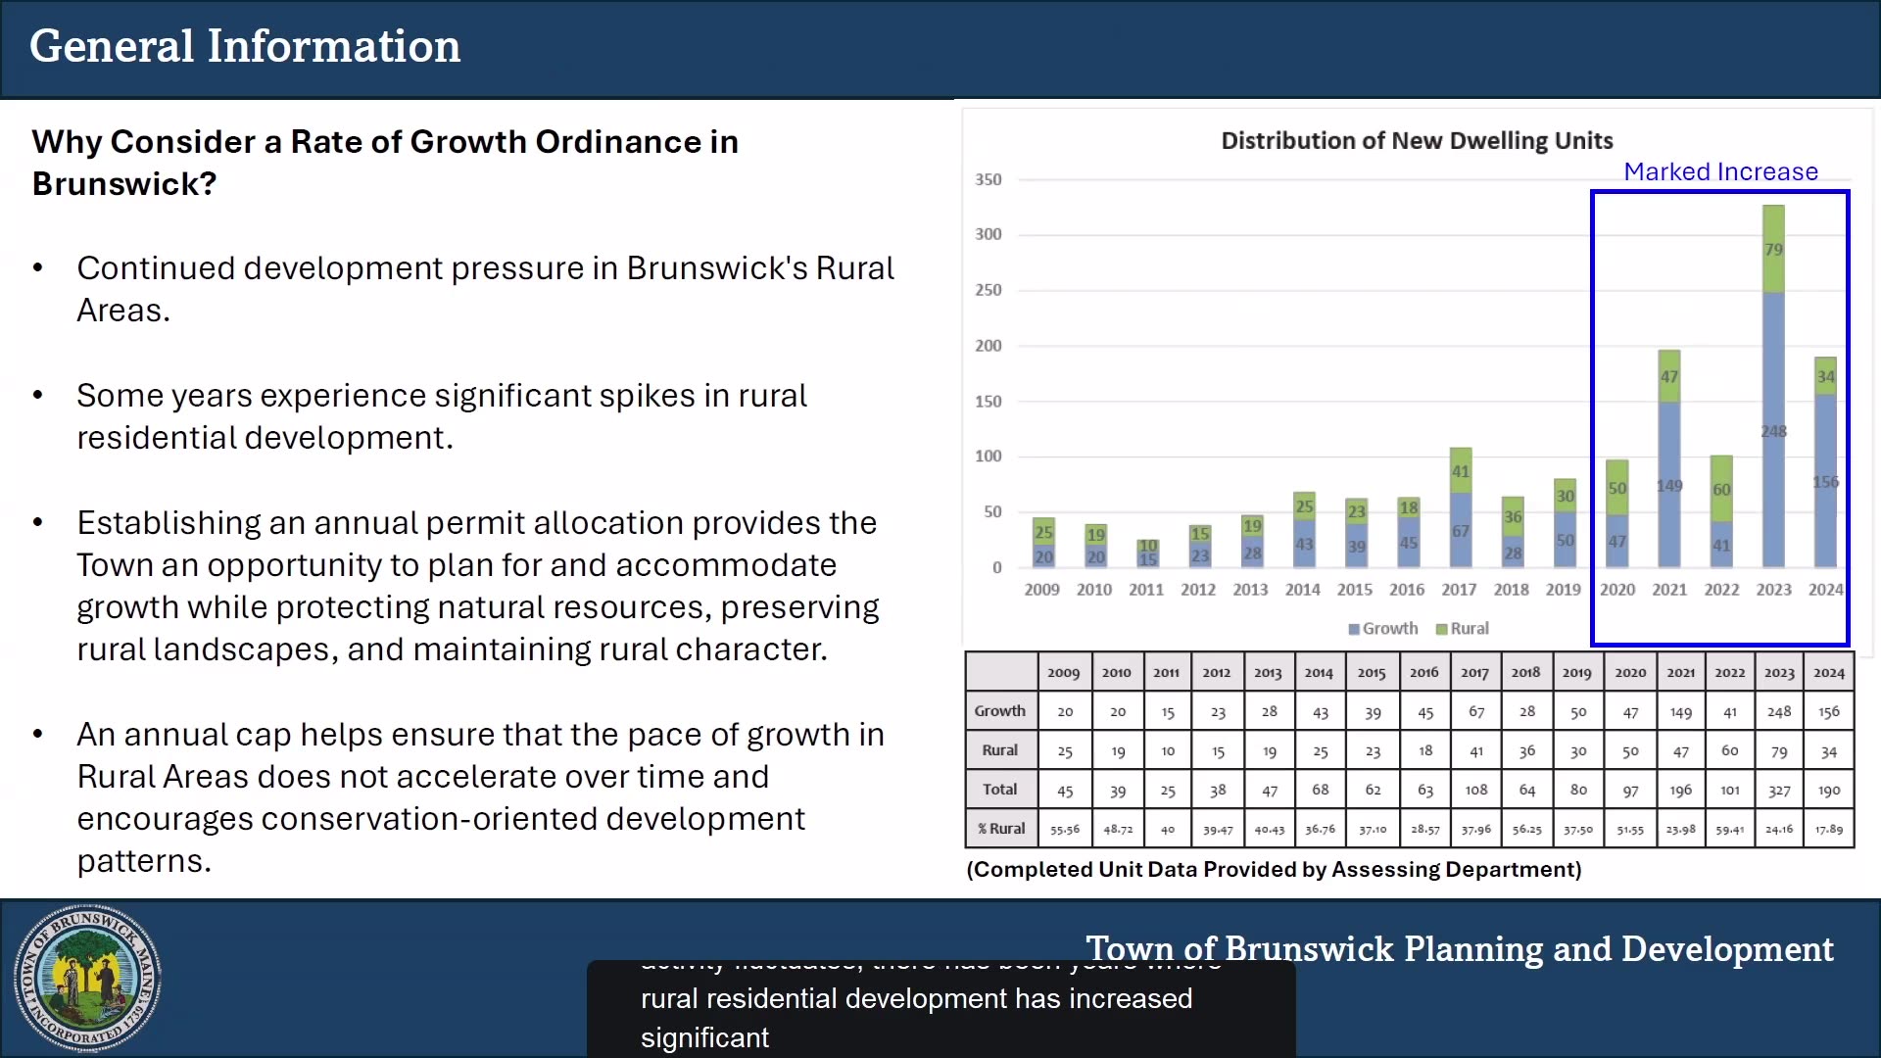This screenshot has height=1058, width=1881.
Task: Click the 'An annual cap helps ensure' bullet
Action: (x=481, y=797)
